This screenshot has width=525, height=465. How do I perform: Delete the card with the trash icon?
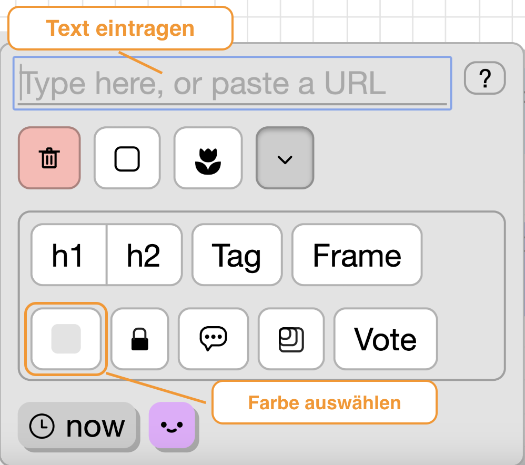point(49,158)
